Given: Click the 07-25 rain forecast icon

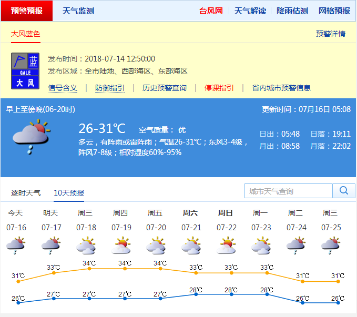Looking at the screenshot, I should (x=330, y=246).
